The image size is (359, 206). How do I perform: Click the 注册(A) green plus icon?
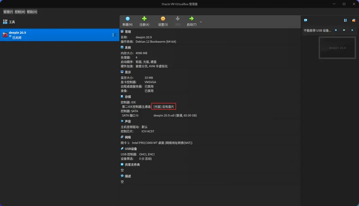144,19
